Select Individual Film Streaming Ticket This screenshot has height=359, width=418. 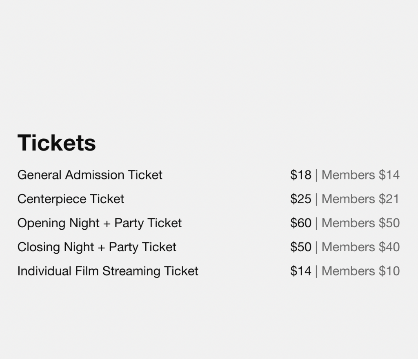point(108,271)
